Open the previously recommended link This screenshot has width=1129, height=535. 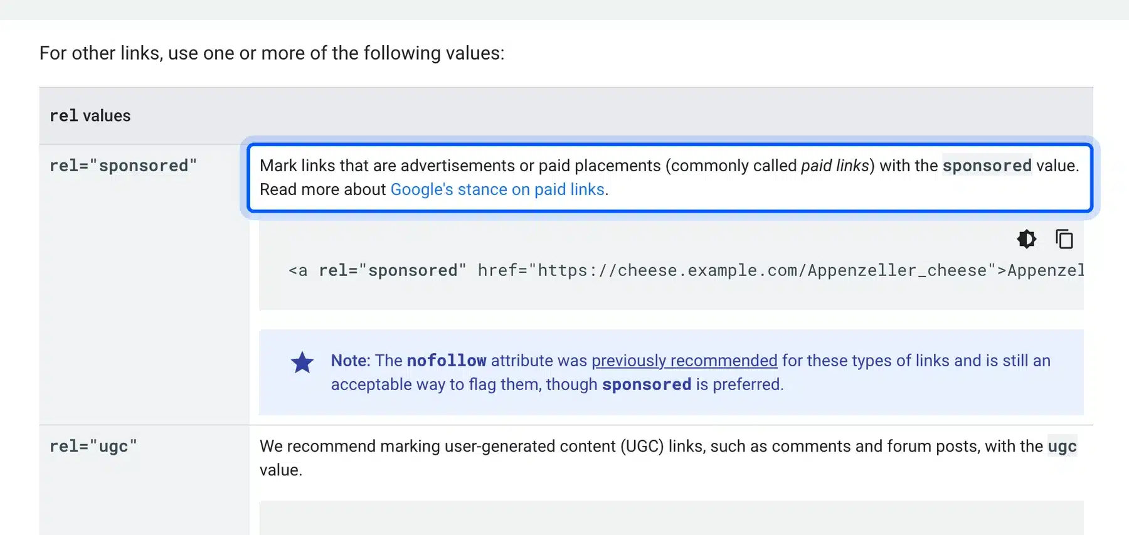684,361
